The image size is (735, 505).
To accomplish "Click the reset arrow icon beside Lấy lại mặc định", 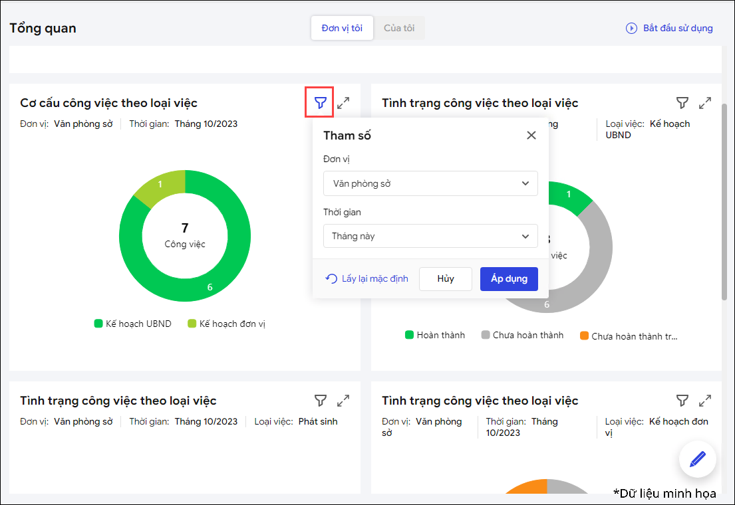I will tap(331, 278).
